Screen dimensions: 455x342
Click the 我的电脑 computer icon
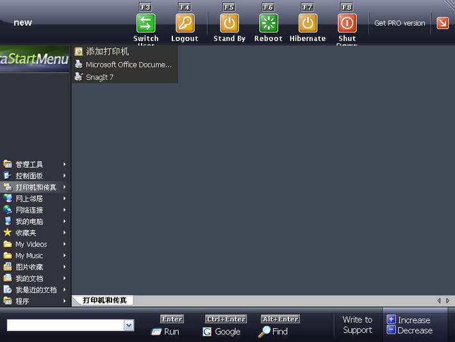point(8,221)
